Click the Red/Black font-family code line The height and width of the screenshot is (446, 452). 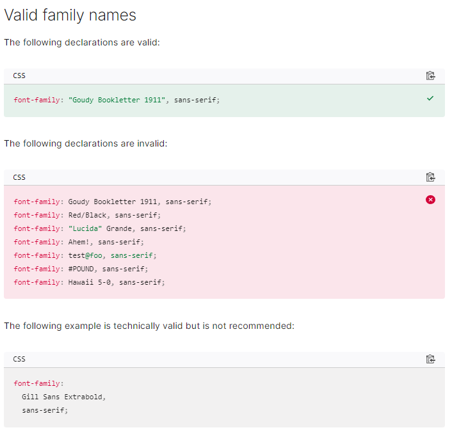click(x=87, y=215)
